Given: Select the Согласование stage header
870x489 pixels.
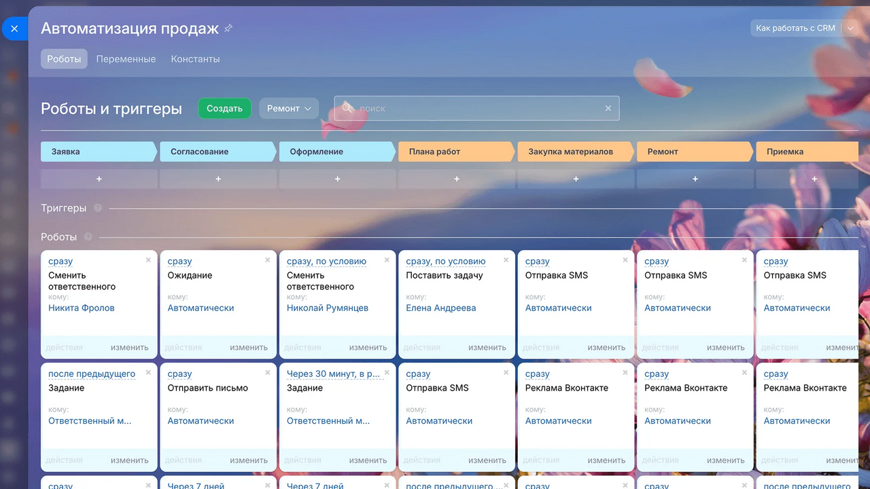Looking at the screenshot, I should (218, 151).
